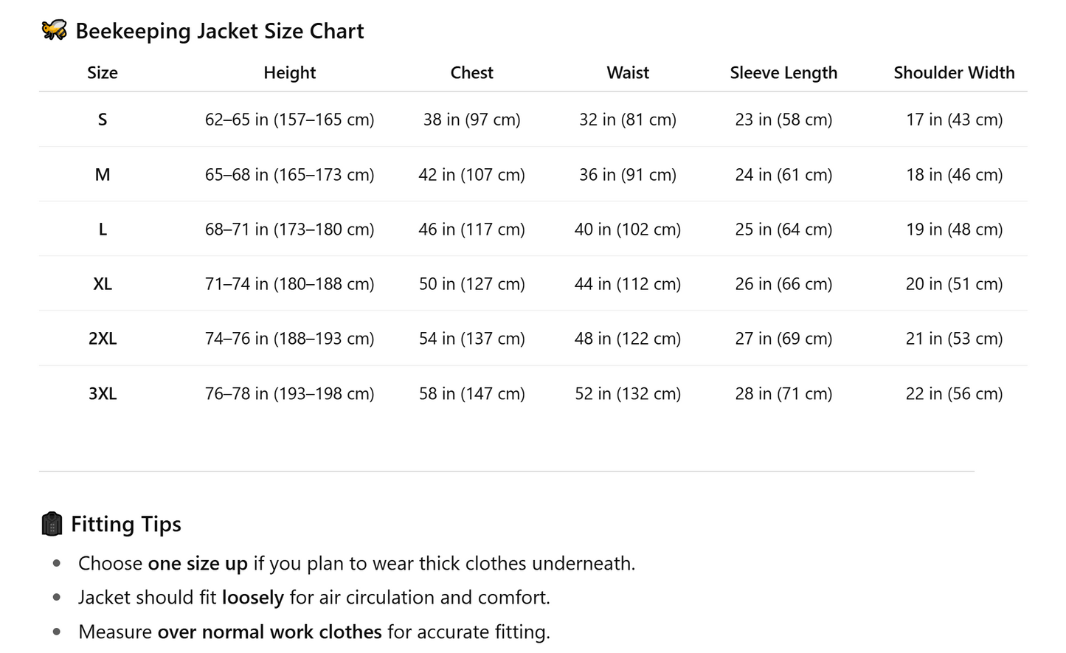This screenshot has width=1066, height=653.
Task: Click the Fitting Tips heading text
Action: click(126, 524)
